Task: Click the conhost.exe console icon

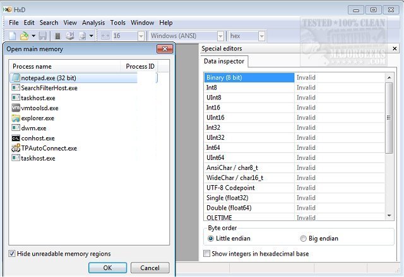Action: coord(16,138)
